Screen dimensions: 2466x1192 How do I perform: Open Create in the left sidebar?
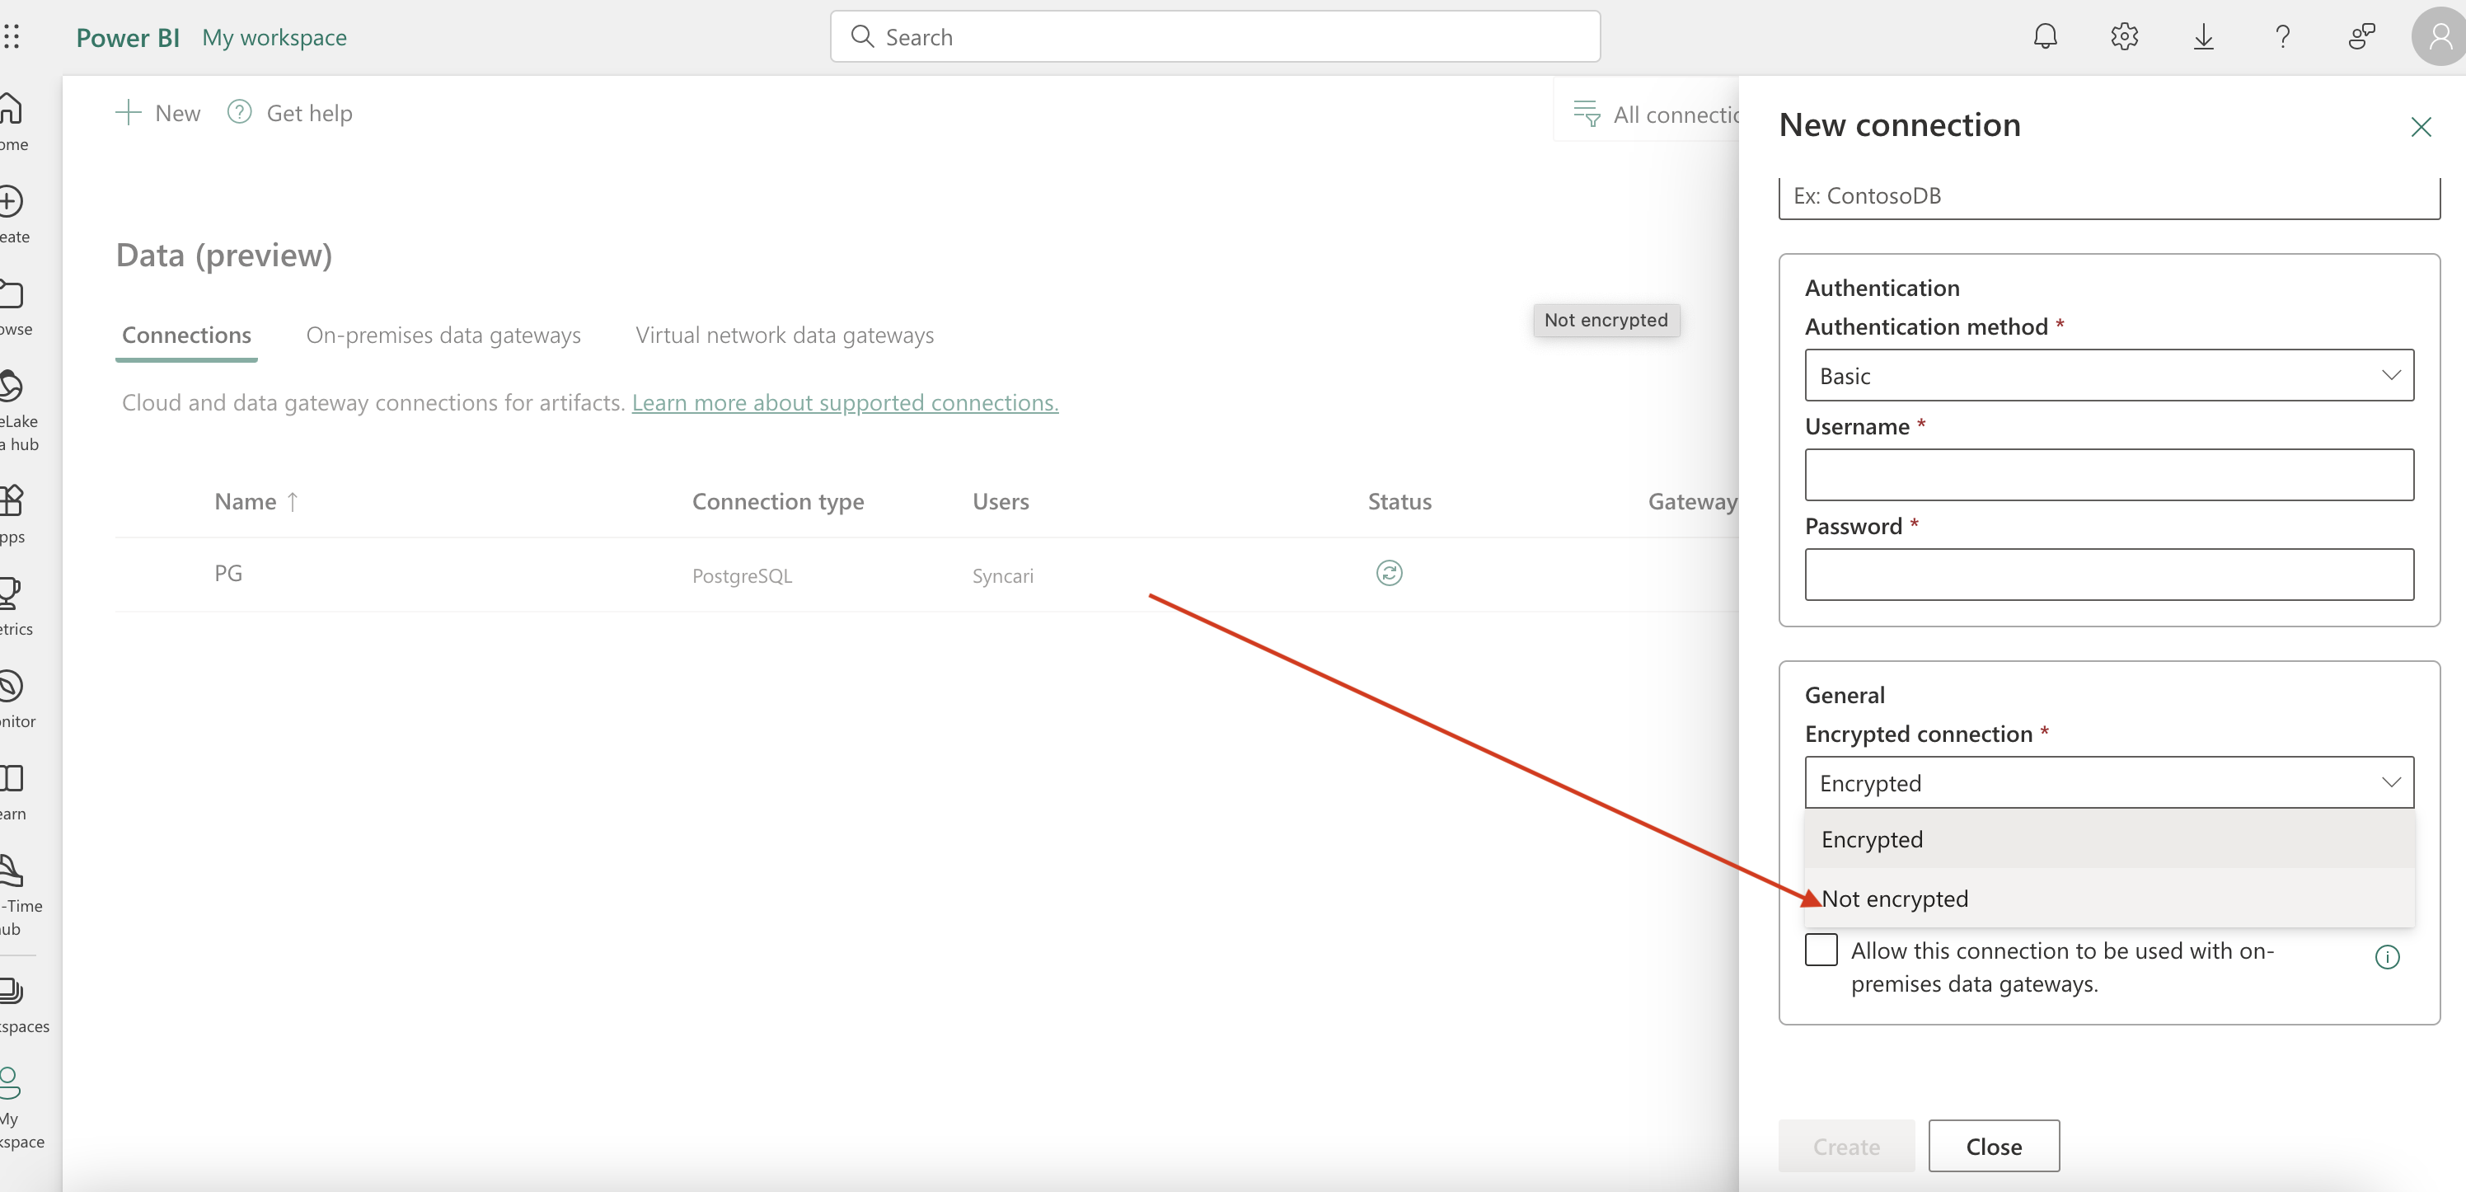(13, 214)
